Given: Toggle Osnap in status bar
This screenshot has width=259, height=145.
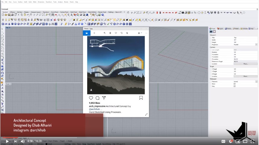Looking at the screenshot, I should pos(84,144).
